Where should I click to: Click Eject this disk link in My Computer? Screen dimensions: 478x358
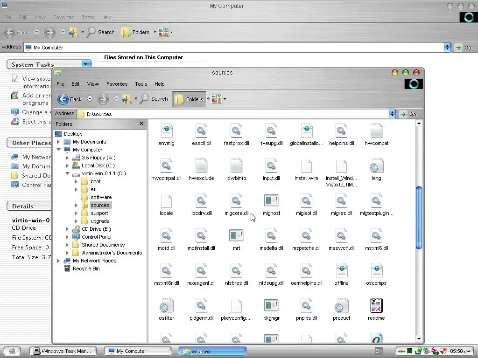pos(30,122)
